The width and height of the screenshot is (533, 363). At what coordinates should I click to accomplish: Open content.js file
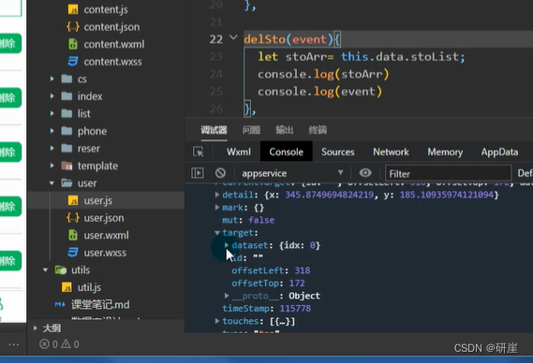click(x=105, y=9)
